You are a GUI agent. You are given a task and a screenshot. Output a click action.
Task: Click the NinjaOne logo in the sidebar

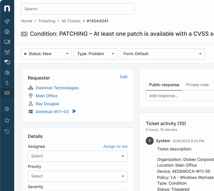tap(7, 8)
